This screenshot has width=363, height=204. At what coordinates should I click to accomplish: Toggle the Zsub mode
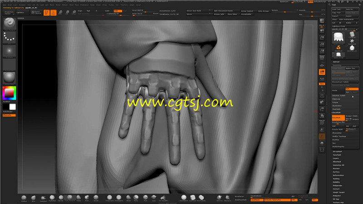118,11
